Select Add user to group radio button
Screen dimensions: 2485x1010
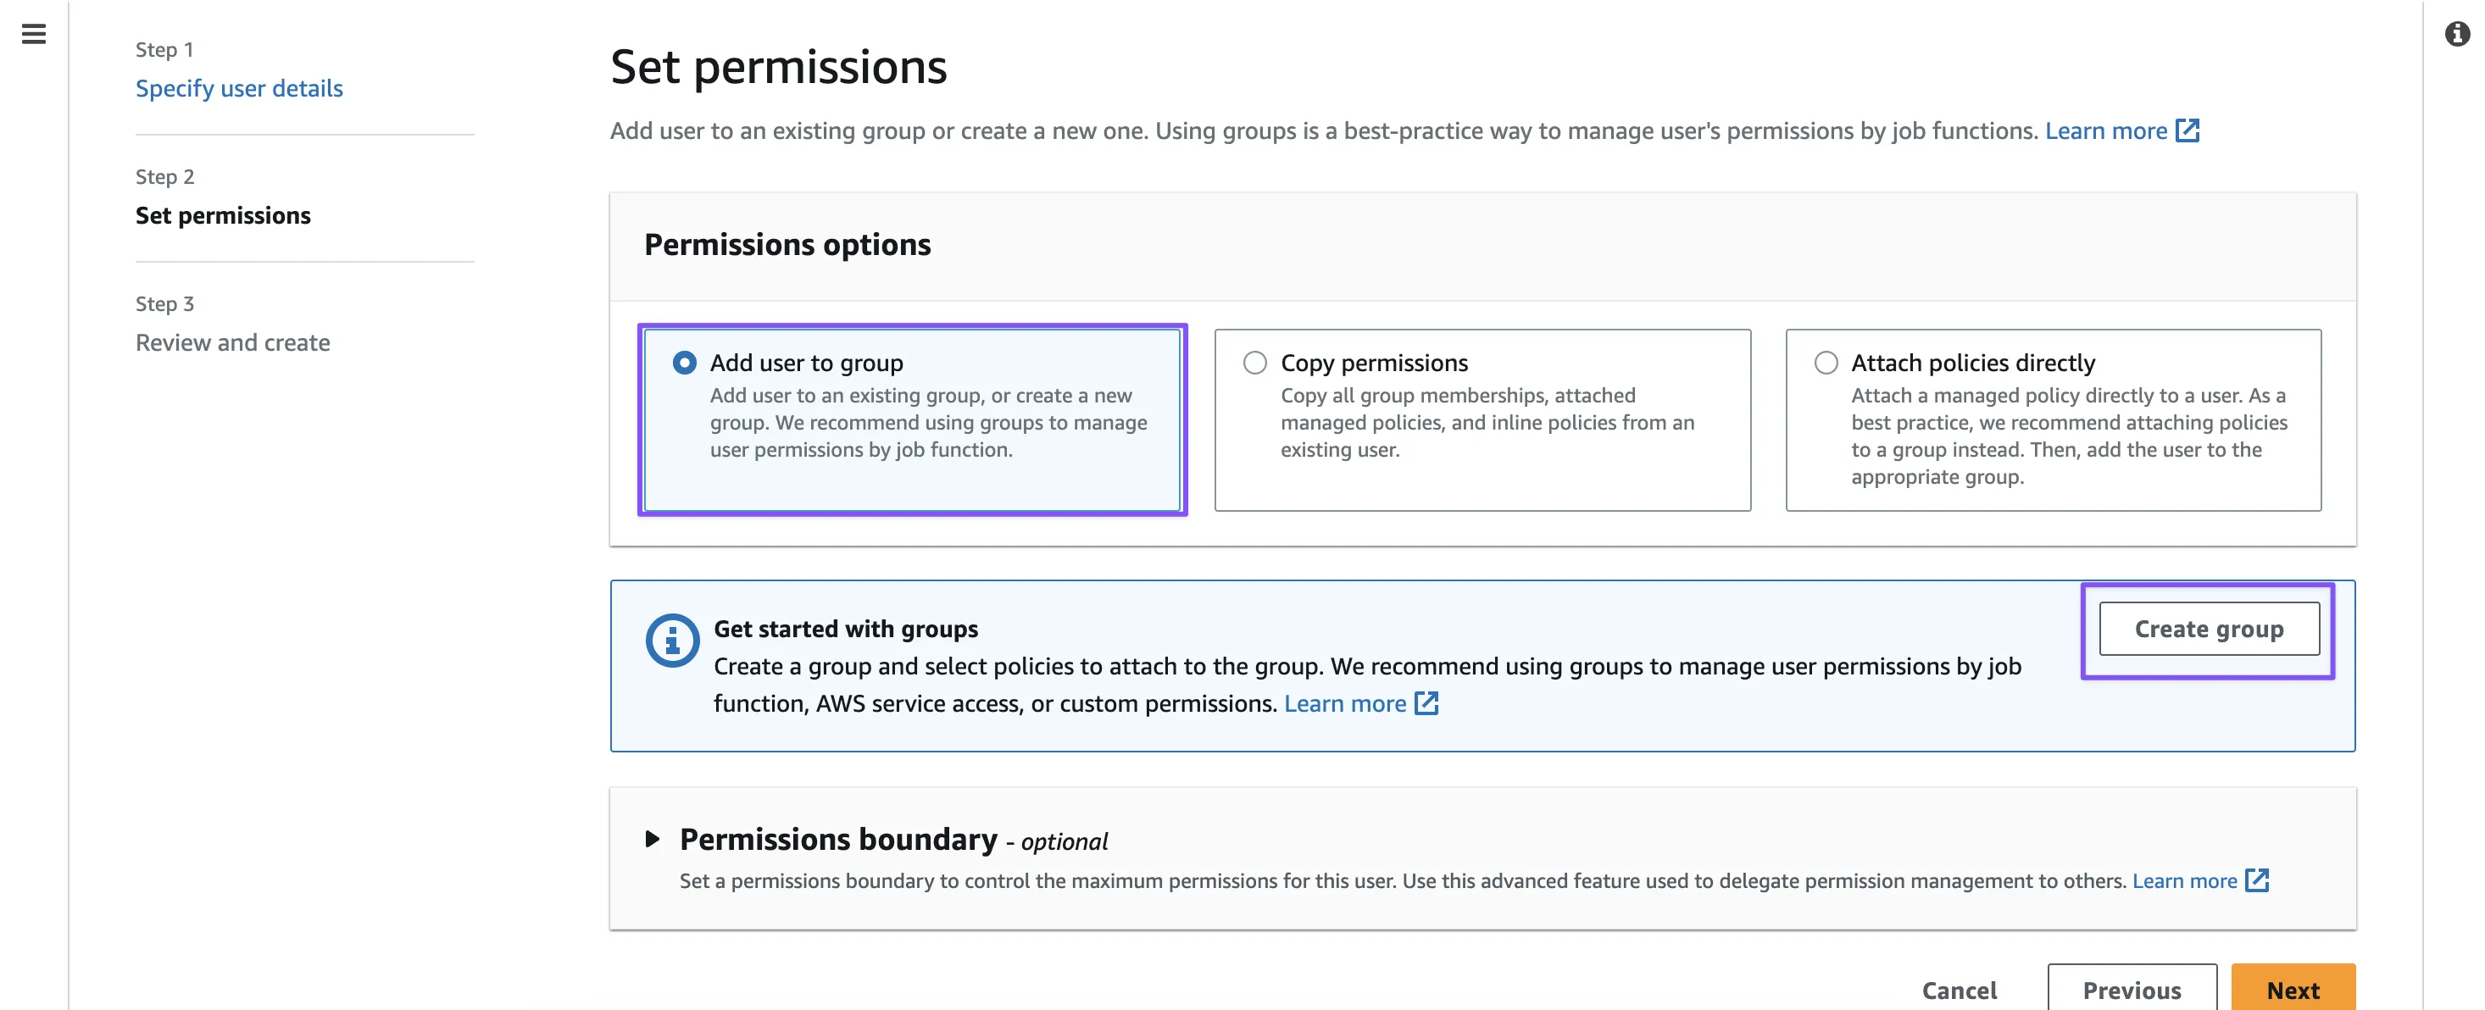(x=685, y=363)
